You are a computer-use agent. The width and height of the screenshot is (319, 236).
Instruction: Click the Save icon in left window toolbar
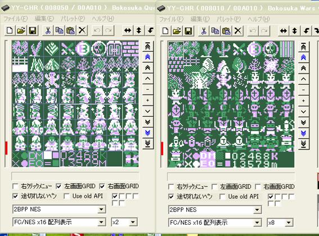coord(33,31)
